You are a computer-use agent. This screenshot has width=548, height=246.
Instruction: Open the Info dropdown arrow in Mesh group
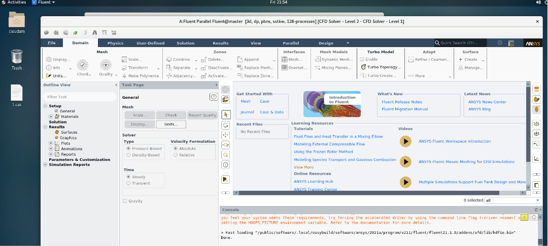tap(70, 69)
